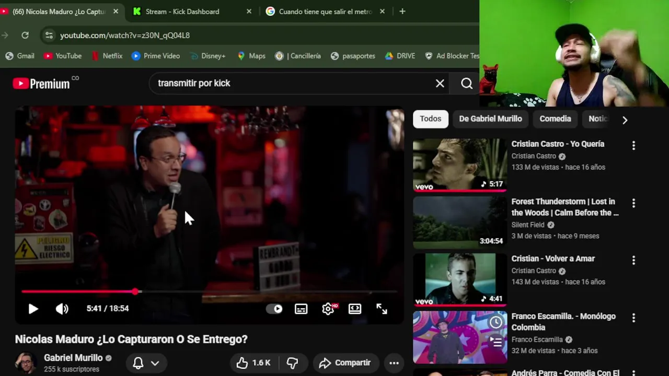The height and width of the screenshot is (376, 669).
Task: Select the 'Comedia' filter chip
Action: pyautogui.click(x=555, y=119)
